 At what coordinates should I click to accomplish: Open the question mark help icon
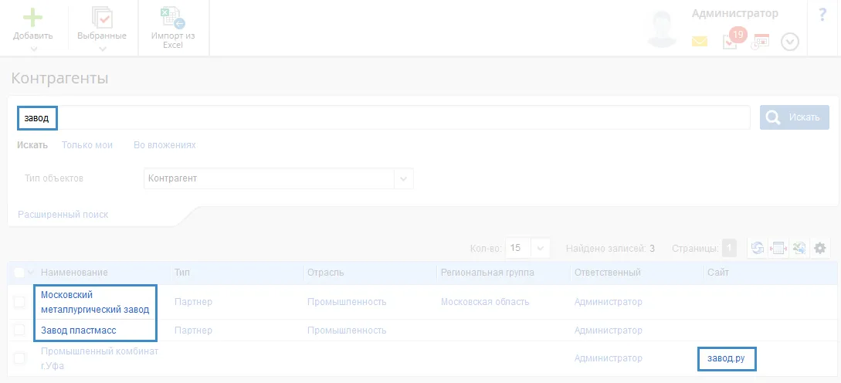point(822,15)
